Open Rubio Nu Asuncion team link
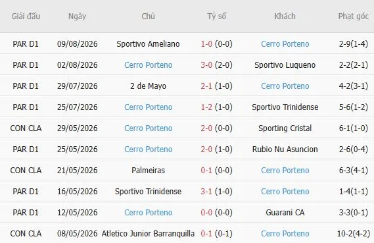374x243 pixels. pyautogui.click(x=285, y=149)
